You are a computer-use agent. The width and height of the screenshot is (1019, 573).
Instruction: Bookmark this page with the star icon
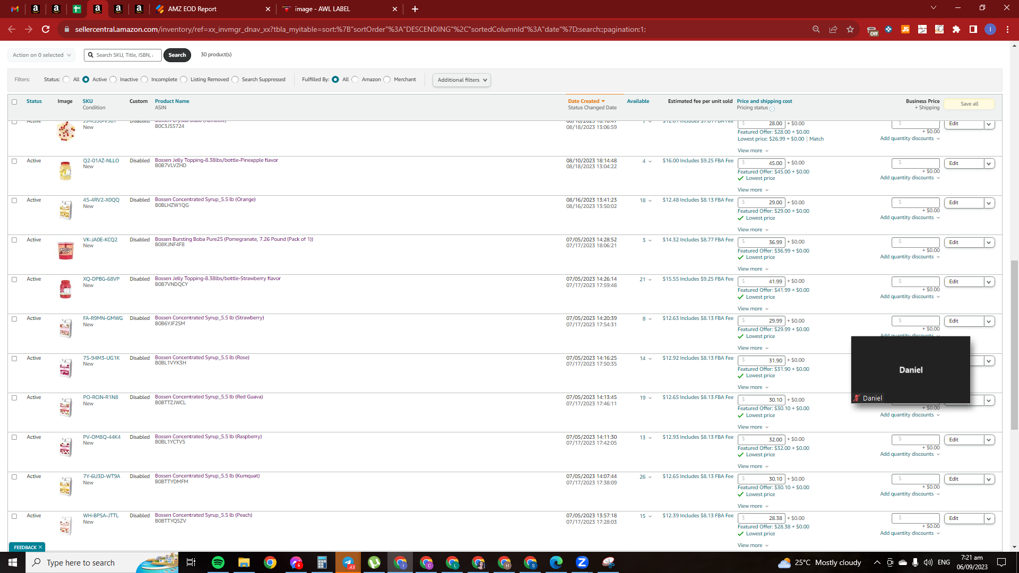point(850,29)
